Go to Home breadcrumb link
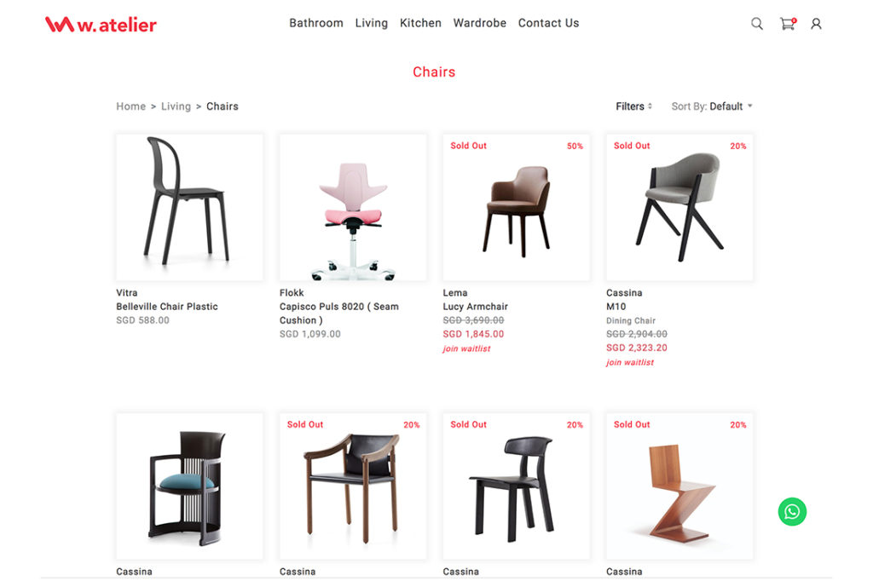Viewport: 873px width, 581px height. pos(130,106)
